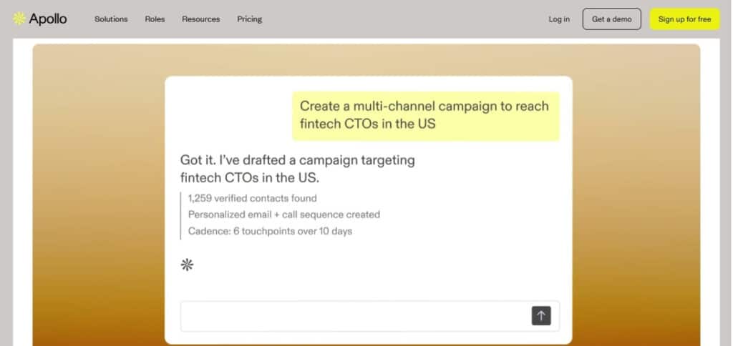Viewport: 733px width, 346px height.
Task: Open the Roles menu
Action: tap(155, 19)
